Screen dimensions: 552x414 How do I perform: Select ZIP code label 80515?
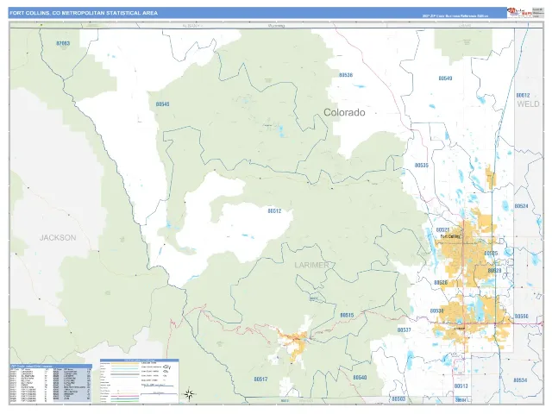tap(347, 315)
